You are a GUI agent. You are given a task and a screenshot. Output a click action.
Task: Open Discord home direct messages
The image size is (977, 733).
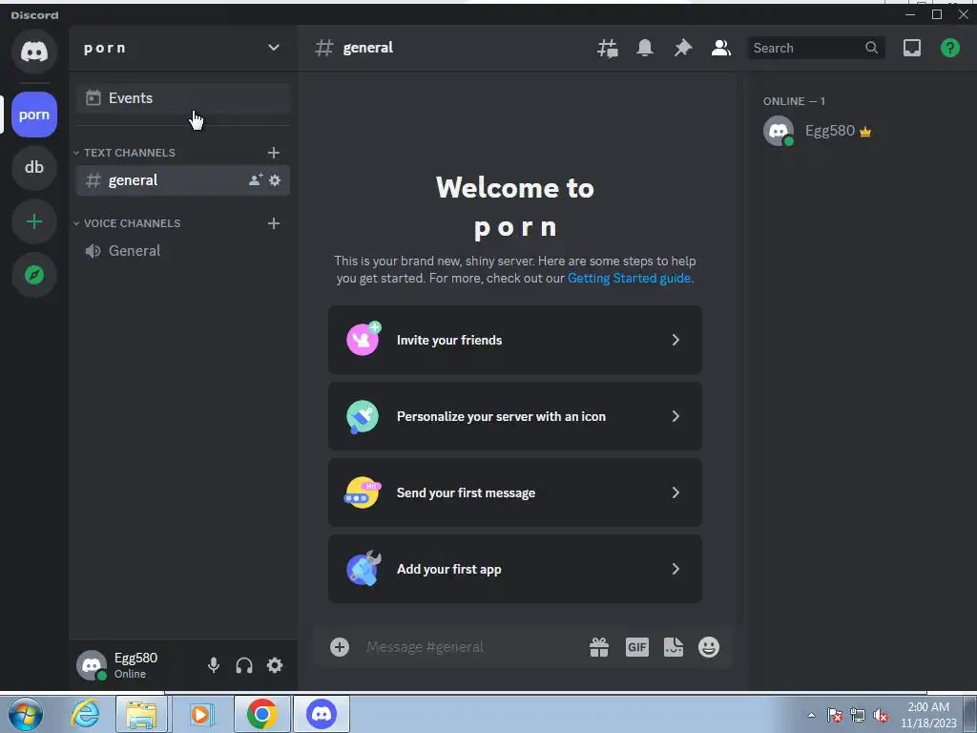click(x=34, y=52)
